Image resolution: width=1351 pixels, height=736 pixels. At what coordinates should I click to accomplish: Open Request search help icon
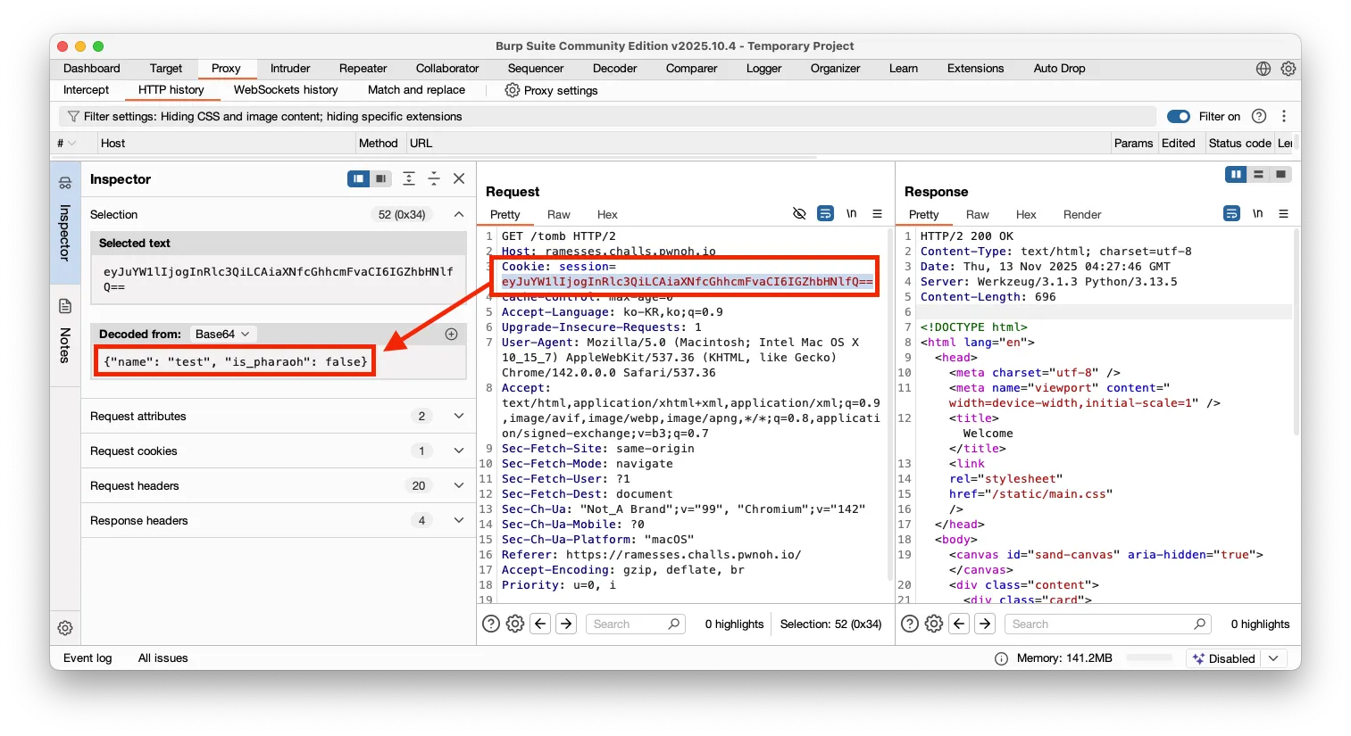coord(491,624)
